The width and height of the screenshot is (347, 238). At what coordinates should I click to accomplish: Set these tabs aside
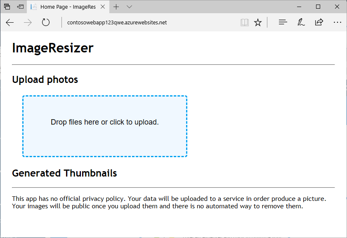coord(20,7)
